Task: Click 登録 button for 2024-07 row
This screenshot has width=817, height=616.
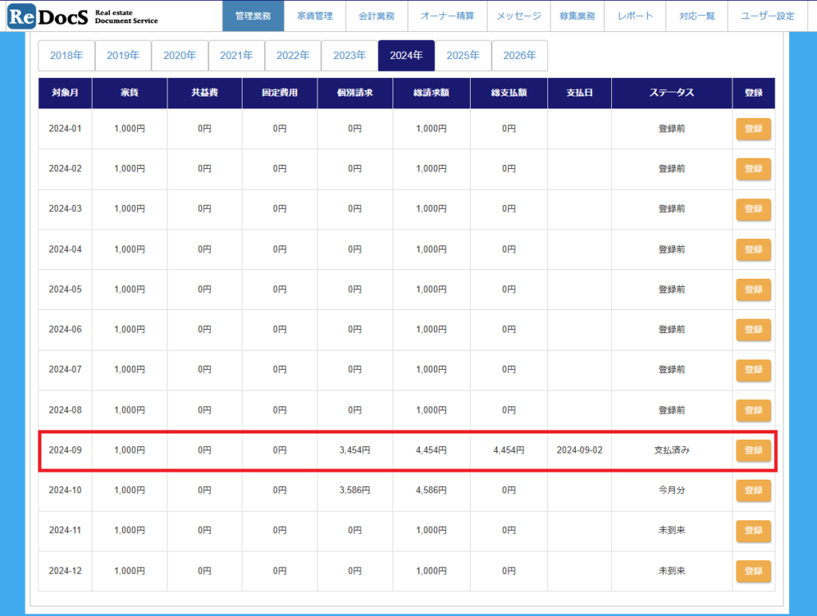Action: point(753,370)
